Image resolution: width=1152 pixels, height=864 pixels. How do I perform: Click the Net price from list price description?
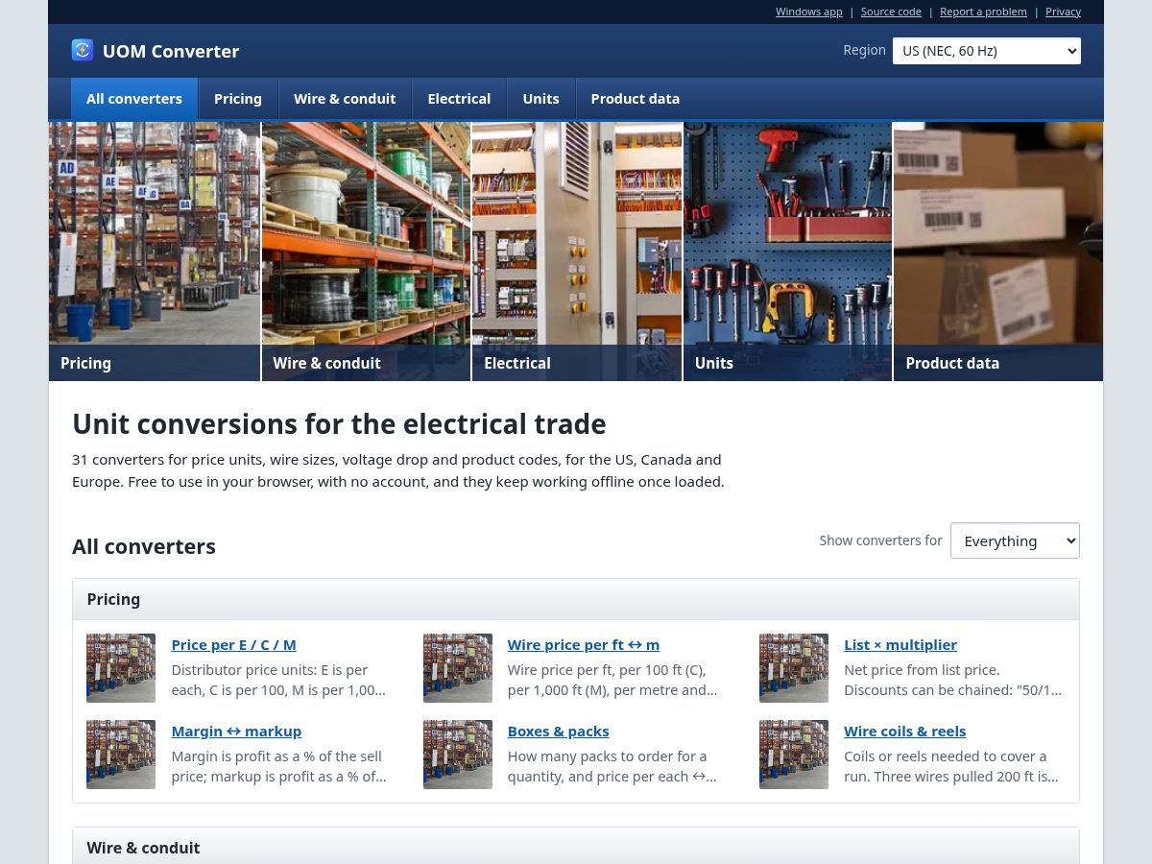coord(953,680)
